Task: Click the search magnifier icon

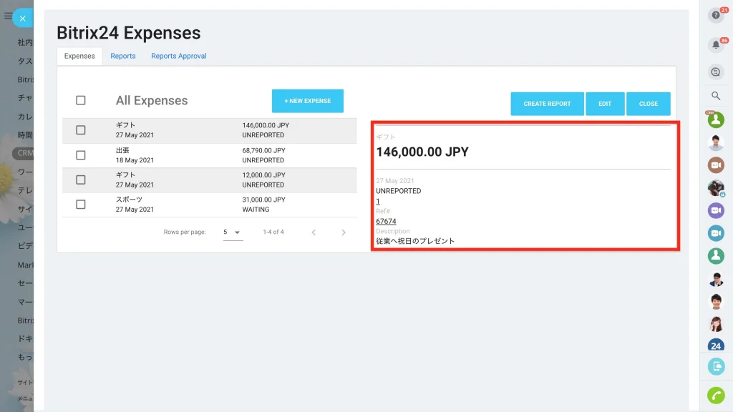Action: click(716, 96)
